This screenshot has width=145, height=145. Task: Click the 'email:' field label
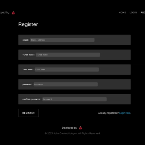(x=26, y=40)
